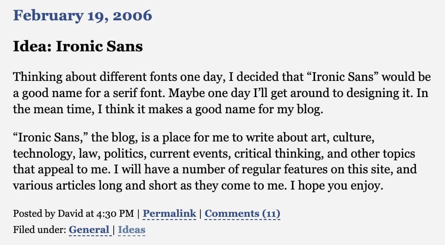445x245 pixels.
Task: Open the General category link
Action: [x=89, y=229]
